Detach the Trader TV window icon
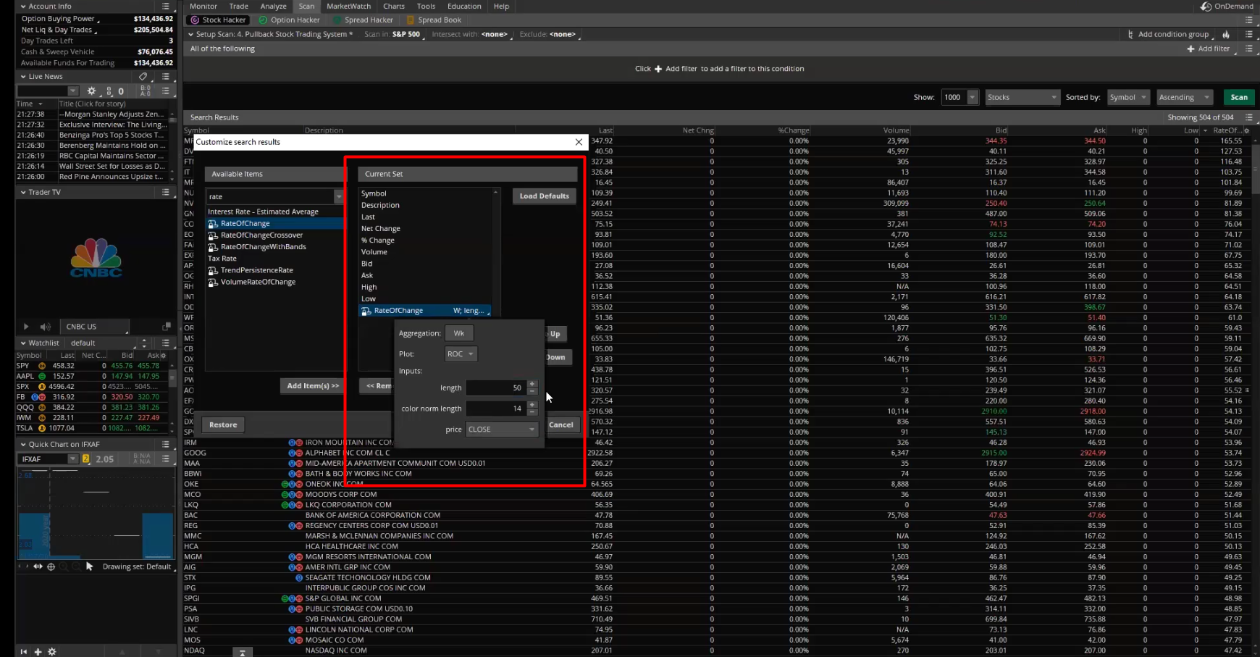 tap(167, 327)
